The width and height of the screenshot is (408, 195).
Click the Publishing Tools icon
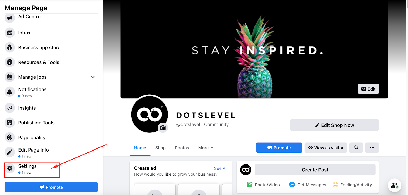coord(10,123)
